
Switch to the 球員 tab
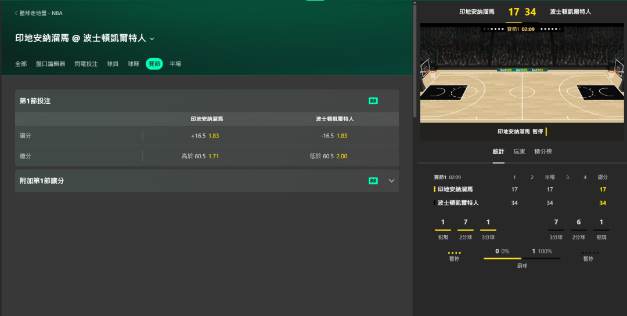(113, 64)
